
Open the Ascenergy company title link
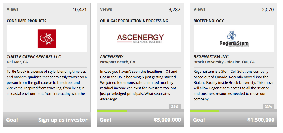tap(112, 56)
